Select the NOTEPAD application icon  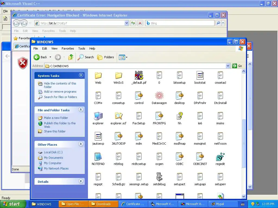coord(98,157)
